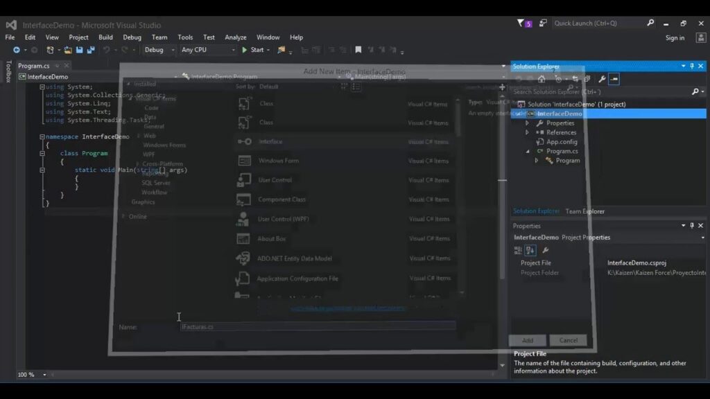
Task: Open the Toolbox side panel
Action: pos(8,71)
